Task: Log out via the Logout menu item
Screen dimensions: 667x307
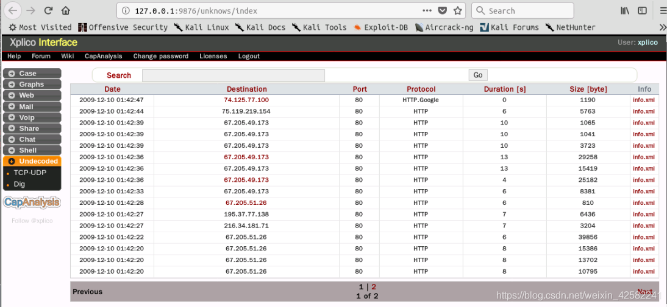Action: pos(249,56)
